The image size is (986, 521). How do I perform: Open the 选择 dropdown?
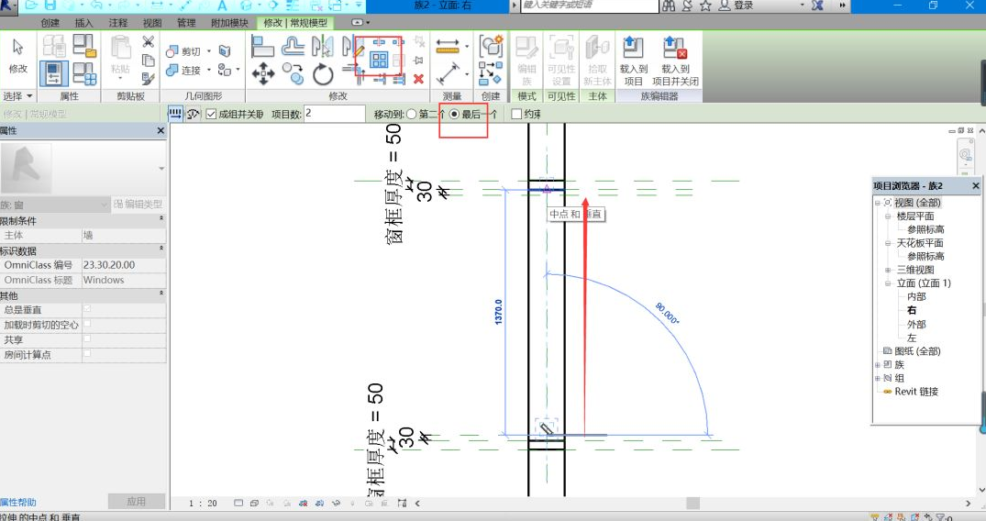point(18,95)
